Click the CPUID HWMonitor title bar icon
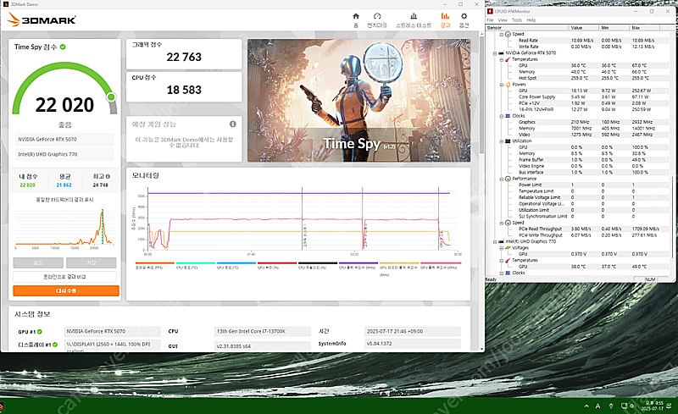The height and width of the screenshot is (414, 678). (491, 11)
